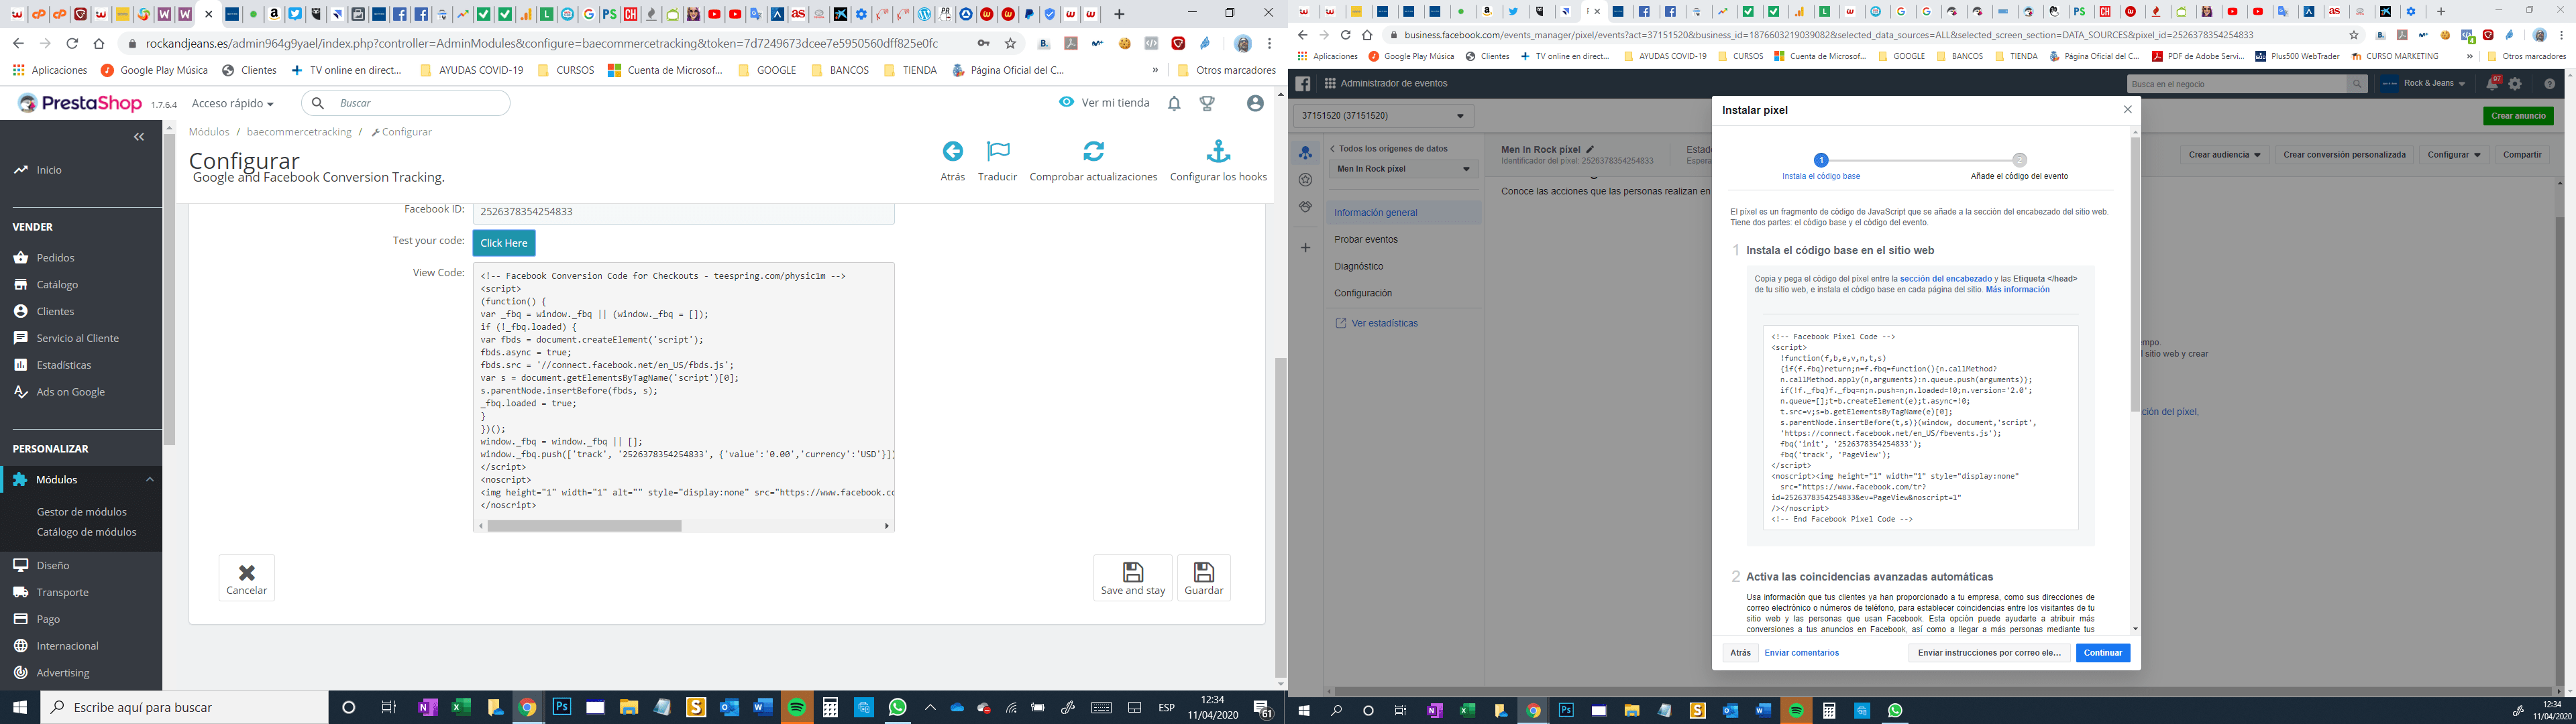Click the Click Here test button
Image resolution: width=2576 pixels, height=724 pixels.
[x=504, y=243]
